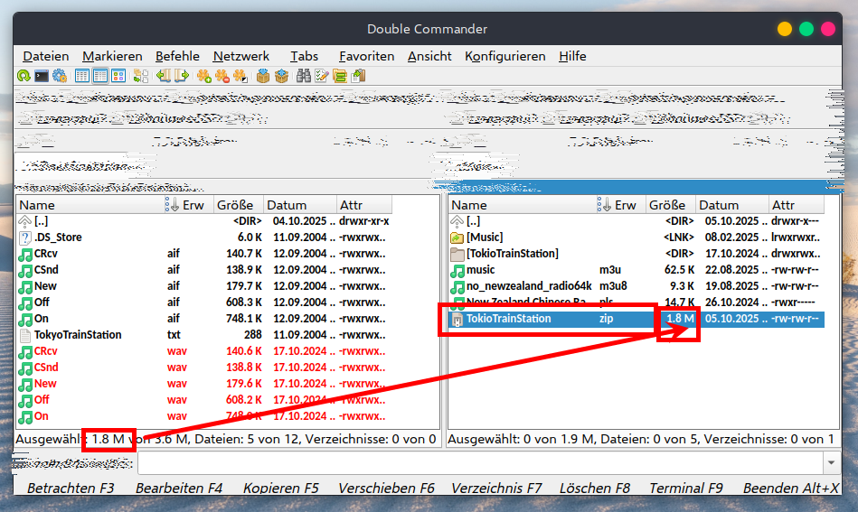The width and height of the screenshot is (858, 512).
Task: Sort left panel by Größe column
Action: pos(235,205)
